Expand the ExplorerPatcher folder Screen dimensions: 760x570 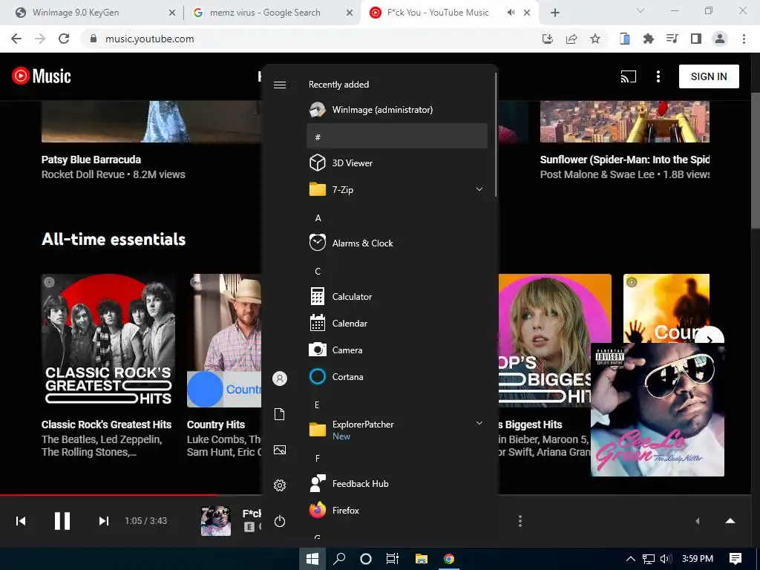pyautogui.click(x=397, y=430)
